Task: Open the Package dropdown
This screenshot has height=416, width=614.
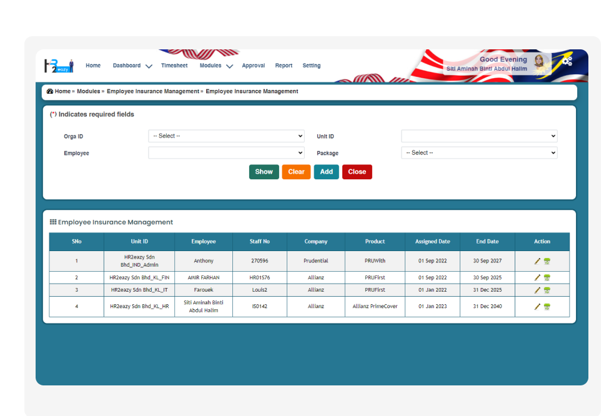Action: point(479,153)
